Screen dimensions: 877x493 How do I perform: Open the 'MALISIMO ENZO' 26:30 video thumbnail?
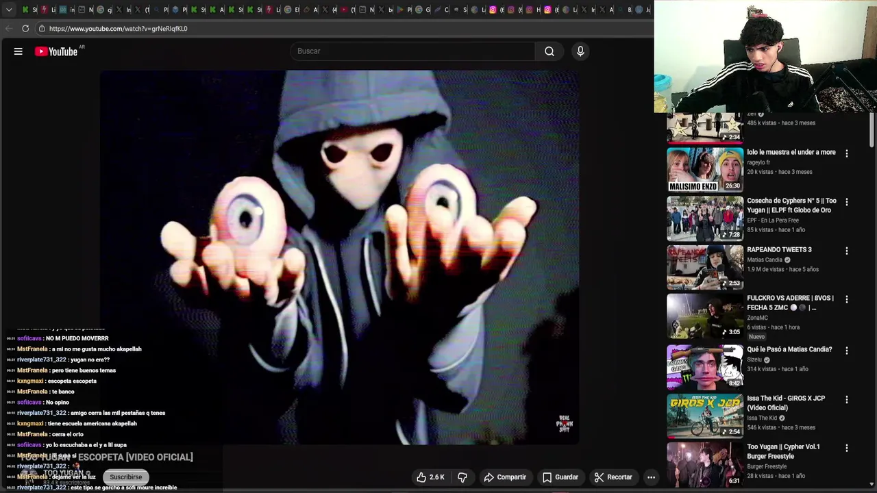705,170
